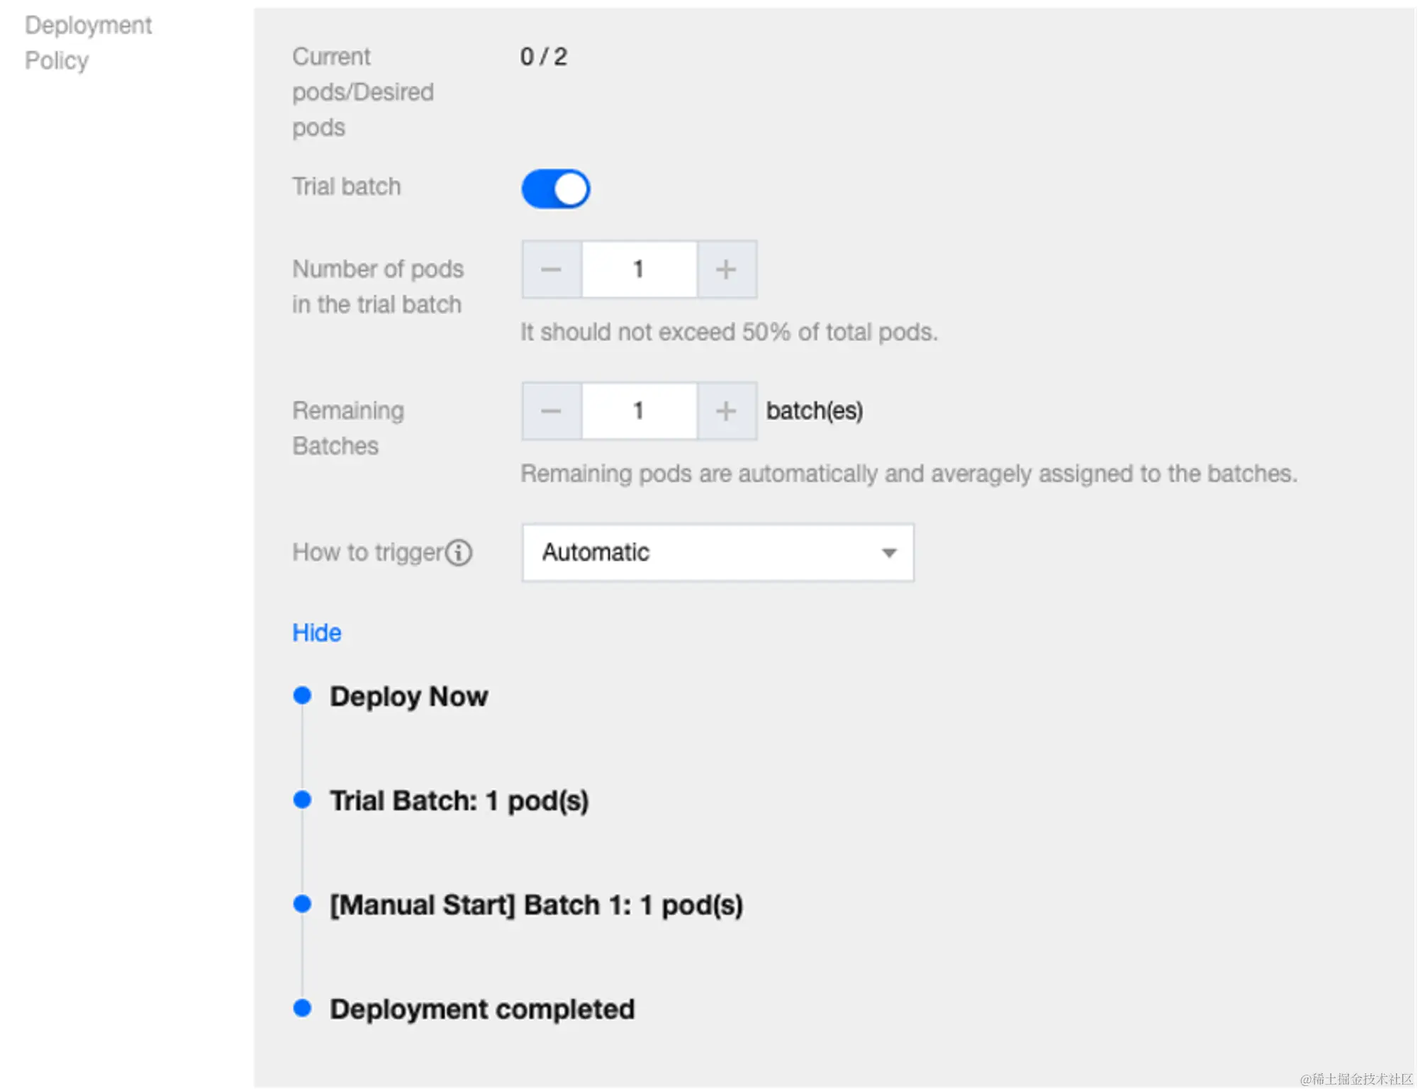Image resolution: width=1418 pixels, height=1091 pixels.
Task: Click the dropdown arrow beside Automatic
Action: coord(888,553)
